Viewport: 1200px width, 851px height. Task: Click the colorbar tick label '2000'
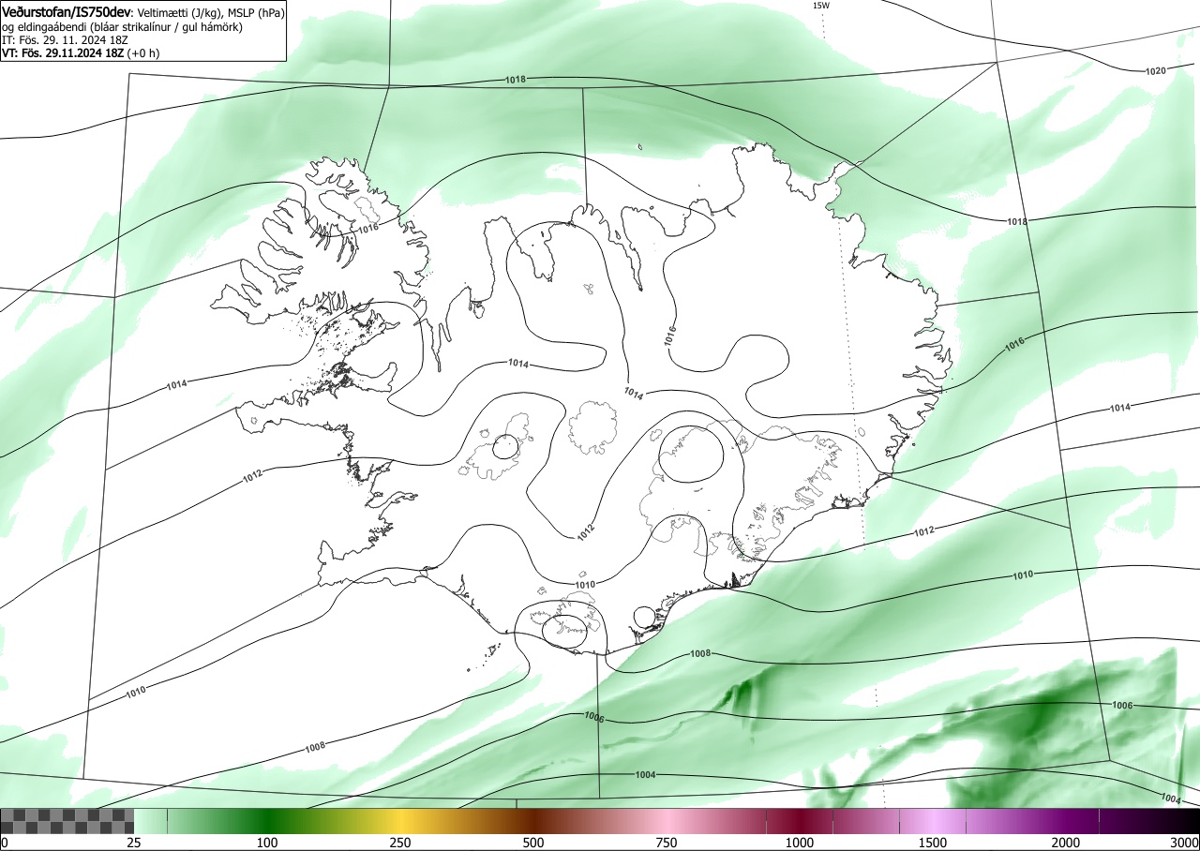(1066, 843)
